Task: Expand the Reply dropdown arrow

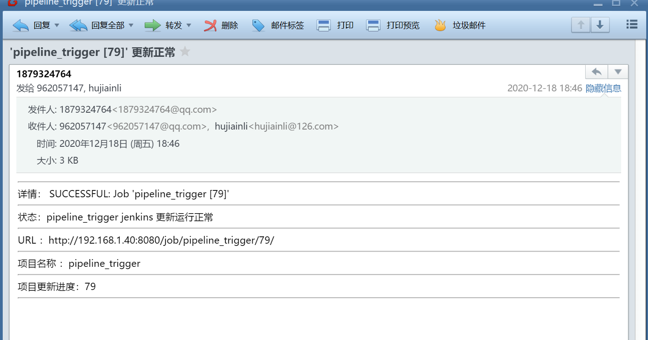Action: pos(57,25)
